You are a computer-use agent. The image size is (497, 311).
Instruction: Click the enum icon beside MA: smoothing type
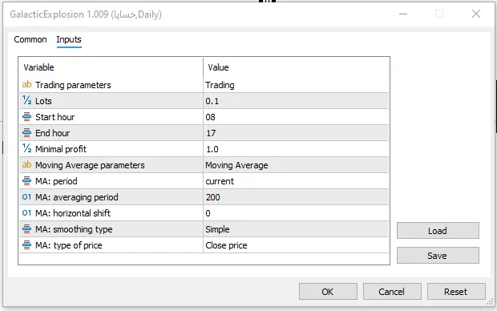[27, 229]
